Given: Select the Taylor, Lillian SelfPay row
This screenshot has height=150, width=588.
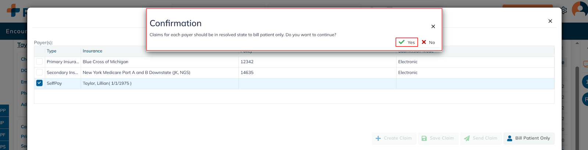Looking at the screenshot, I should 107,83.
